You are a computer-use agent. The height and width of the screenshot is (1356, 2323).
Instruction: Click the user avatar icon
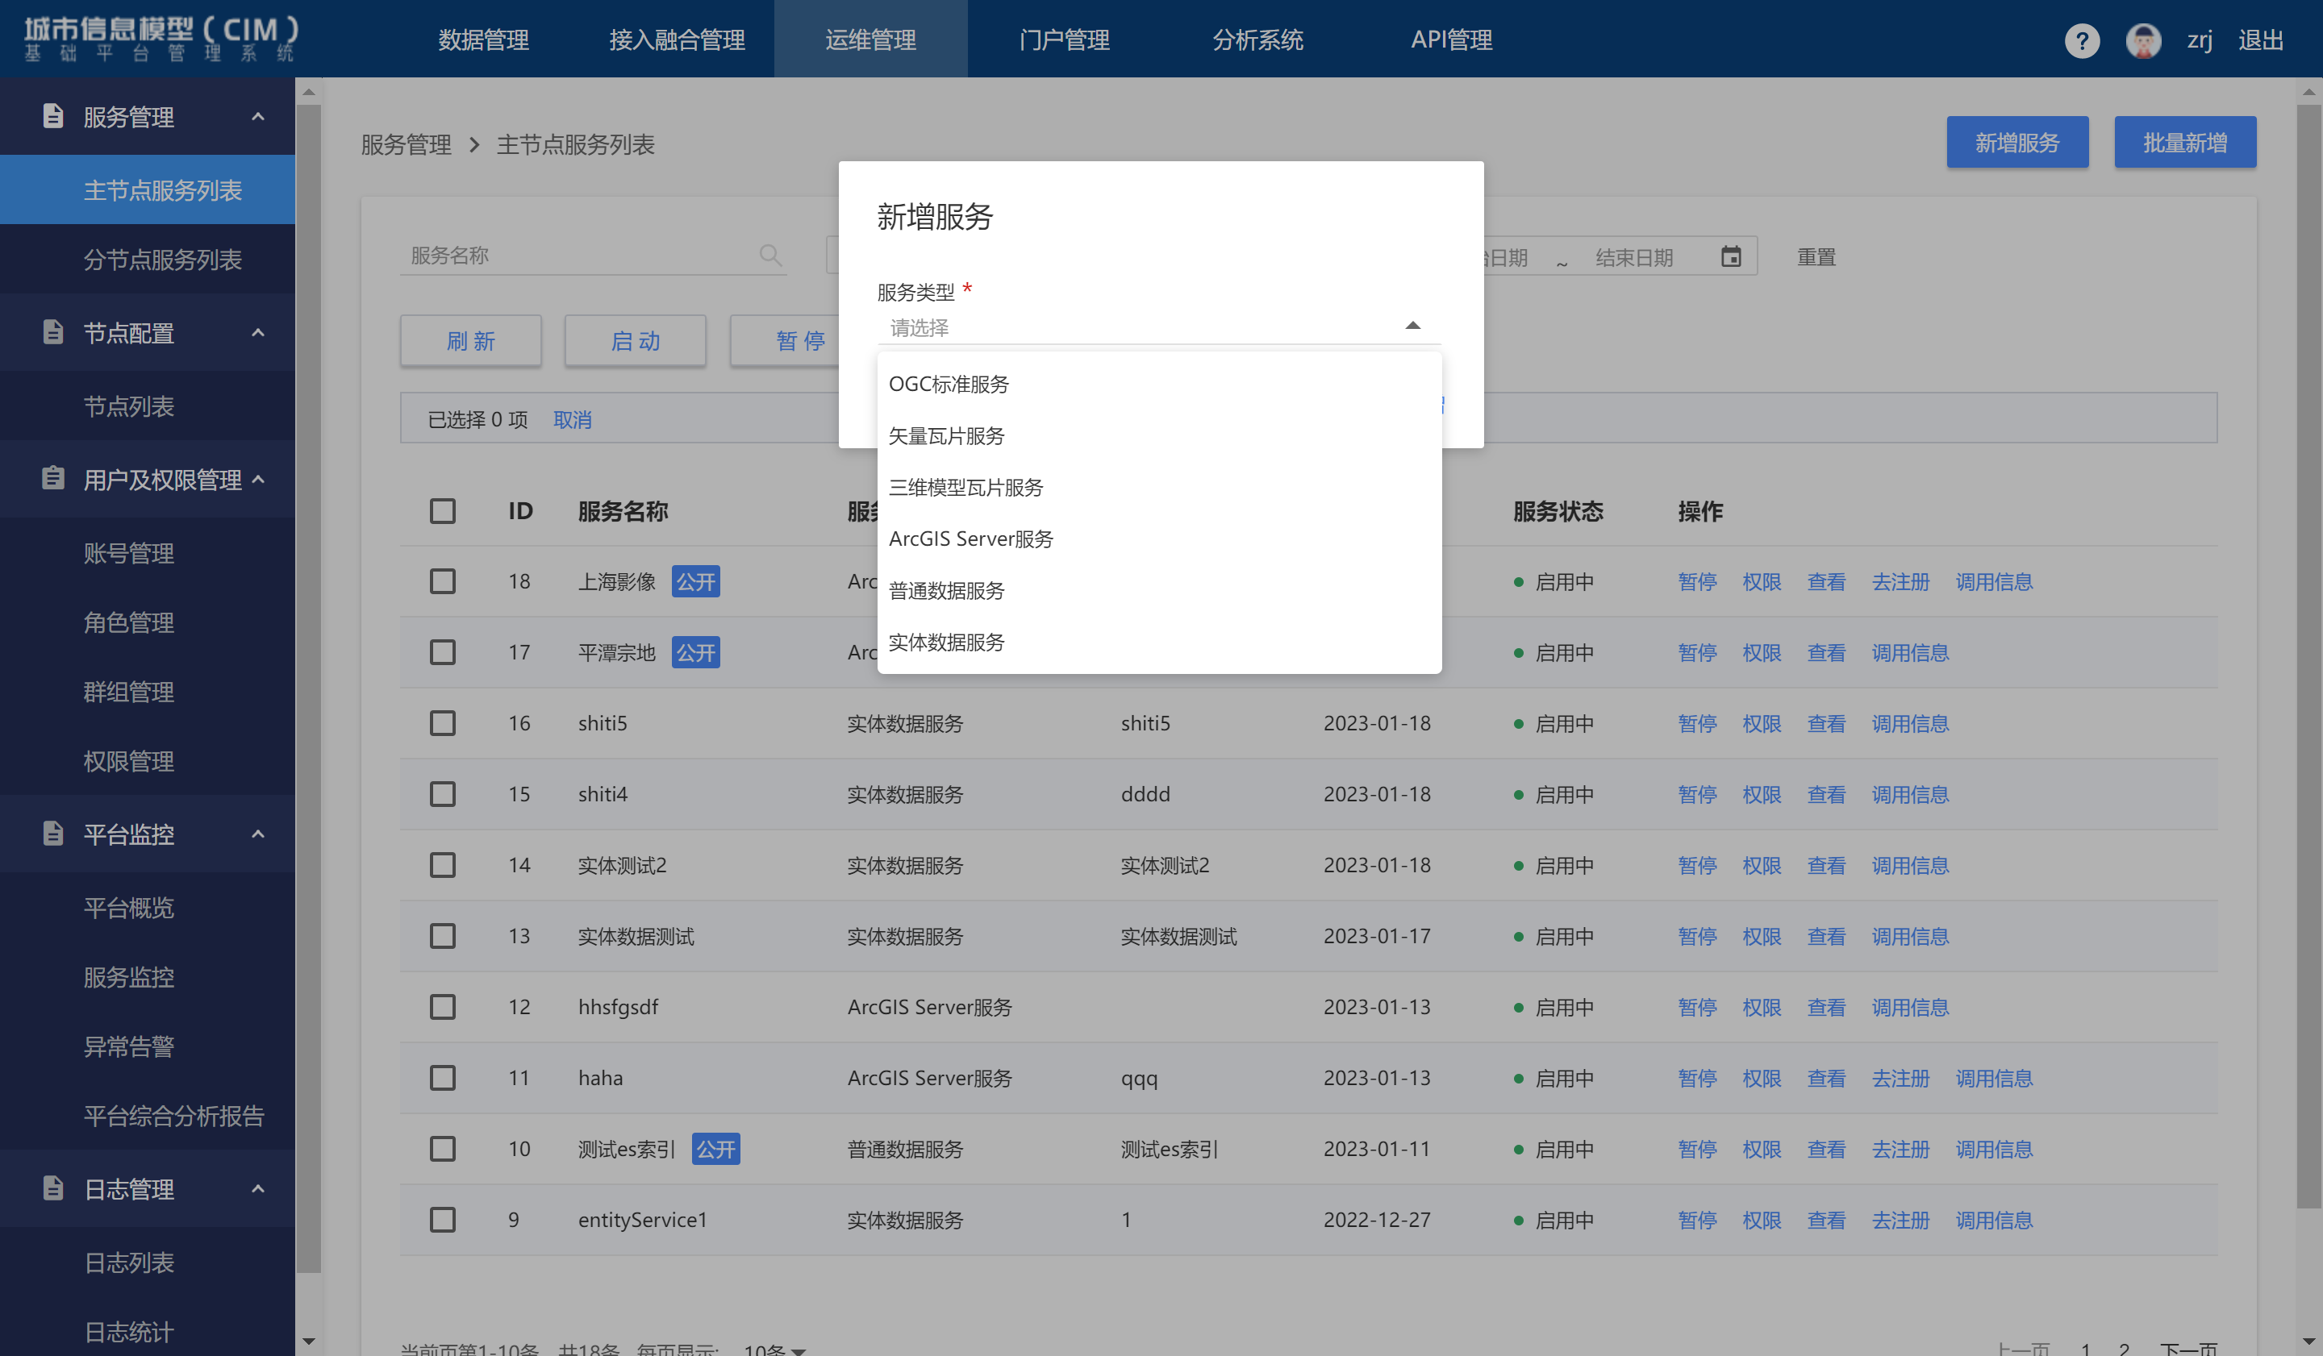tap(2143, 40)
